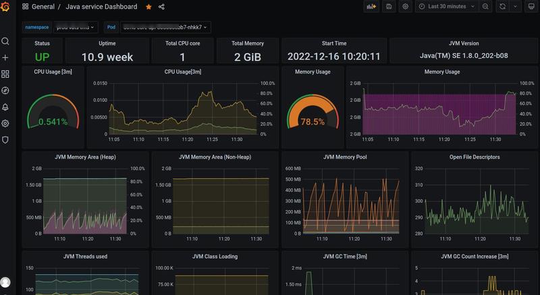This screenshot has width=540, height=295.
Task: Click the CPU Usage[3m] graph title
Action: [183, 72]
